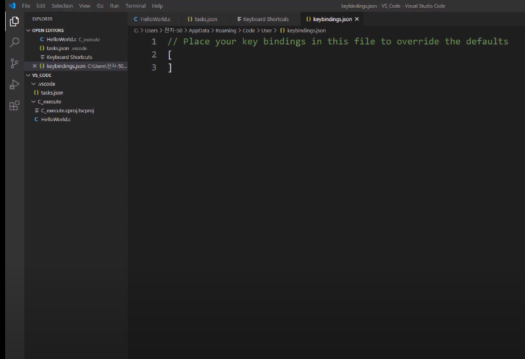The height and width of the screenshot is (359, 525).
Task: Click the Roaming breadcrumb segment
Action: click(226, 31)
